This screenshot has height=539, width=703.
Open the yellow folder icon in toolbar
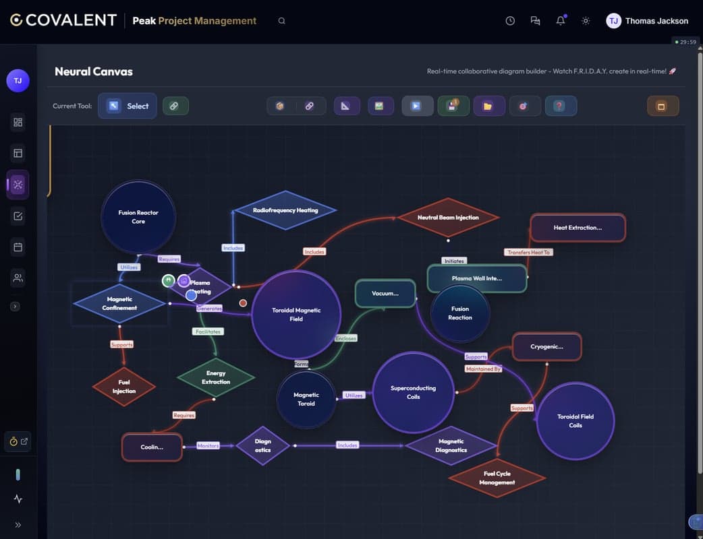[488, 106]
